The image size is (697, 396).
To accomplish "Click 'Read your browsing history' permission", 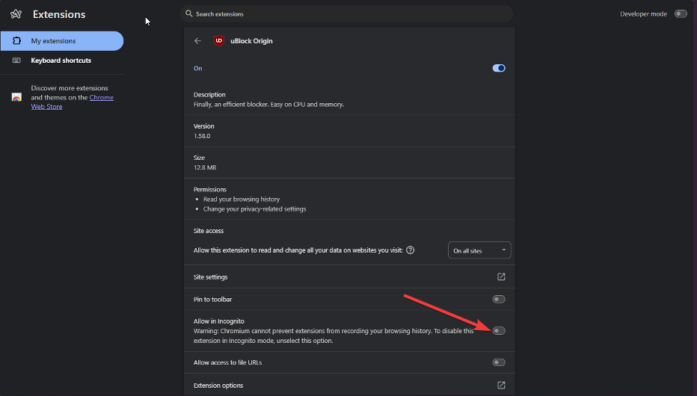I will [242, 199].
